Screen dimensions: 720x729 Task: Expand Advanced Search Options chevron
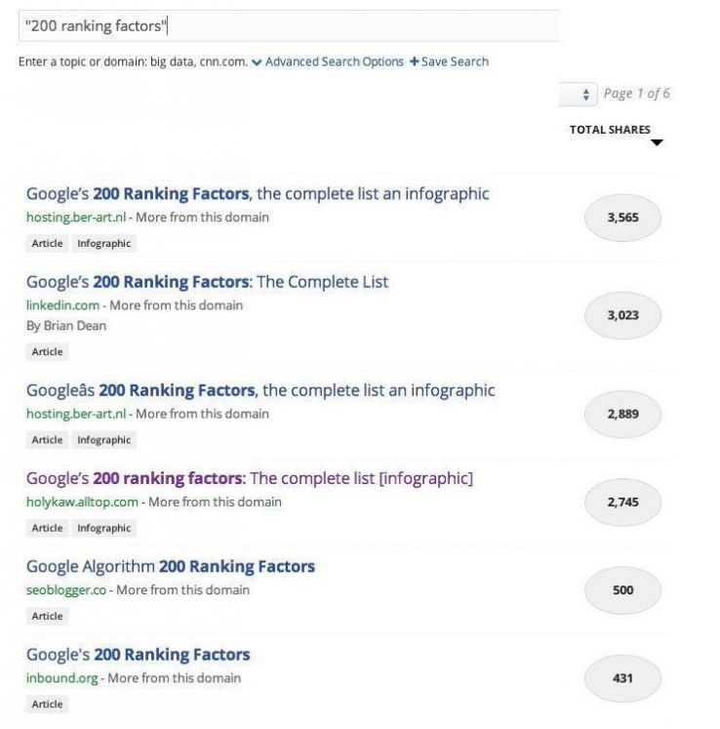click(257, 61)
